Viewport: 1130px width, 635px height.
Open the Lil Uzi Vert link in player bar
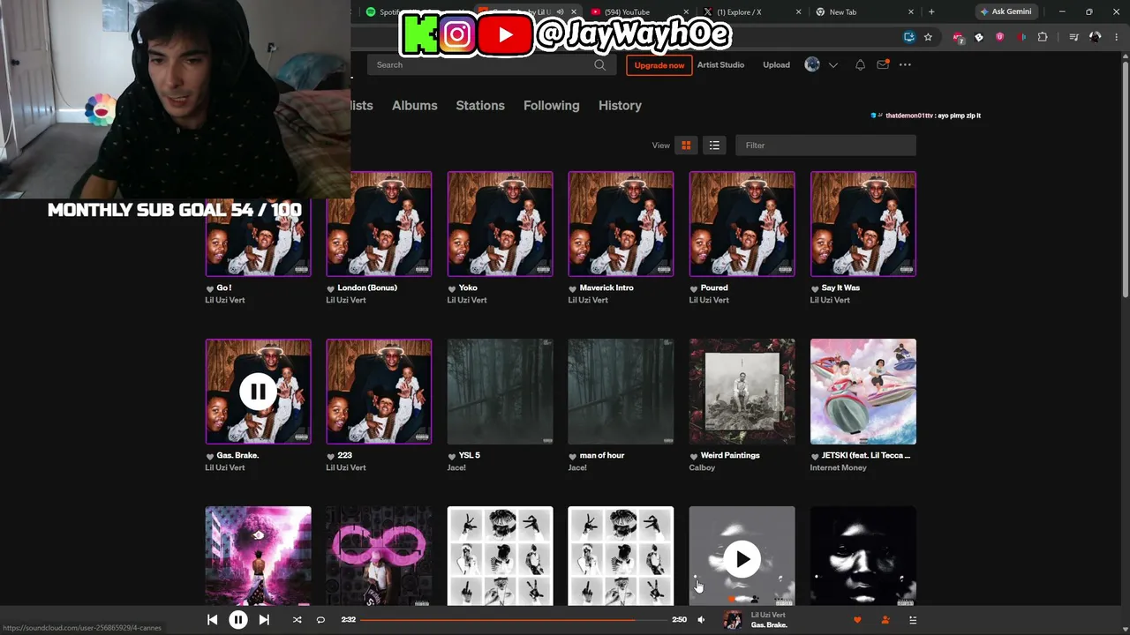pos(768,615)
